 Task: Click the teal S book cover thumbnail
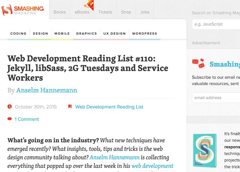(205, 151)
